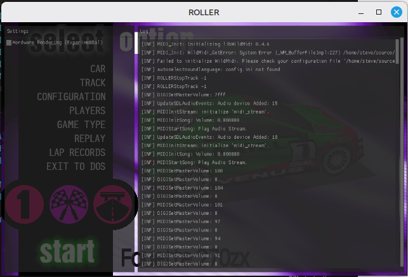This screenshot has width=408, height=277.
Task: Click the MIDISetMasterVolume: 94 log line
Action: tap(181, 238)
